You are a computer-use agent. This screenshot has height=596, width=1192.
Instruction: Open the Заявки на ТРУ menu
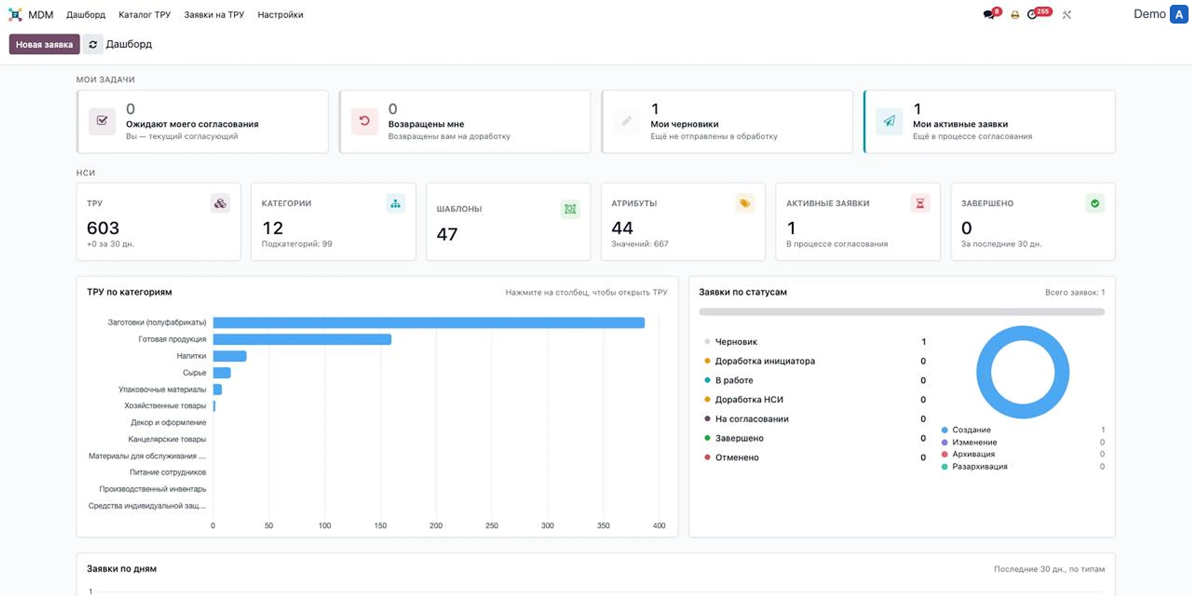tap(214, 14)
